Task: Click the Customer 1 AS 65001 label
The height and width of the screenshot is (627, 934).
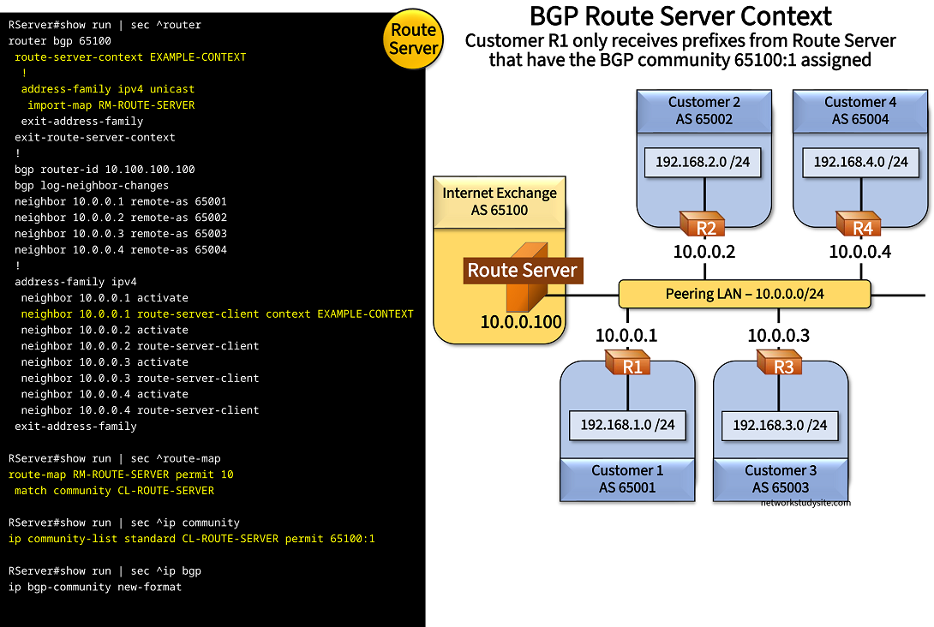Action: (x=627, y=479)
